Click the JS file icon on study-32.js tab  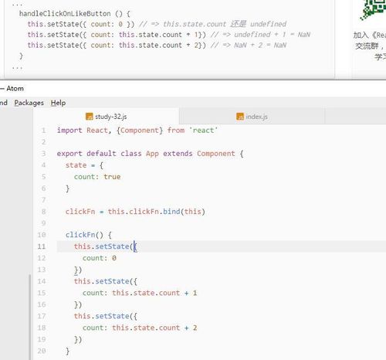[89, 117]
